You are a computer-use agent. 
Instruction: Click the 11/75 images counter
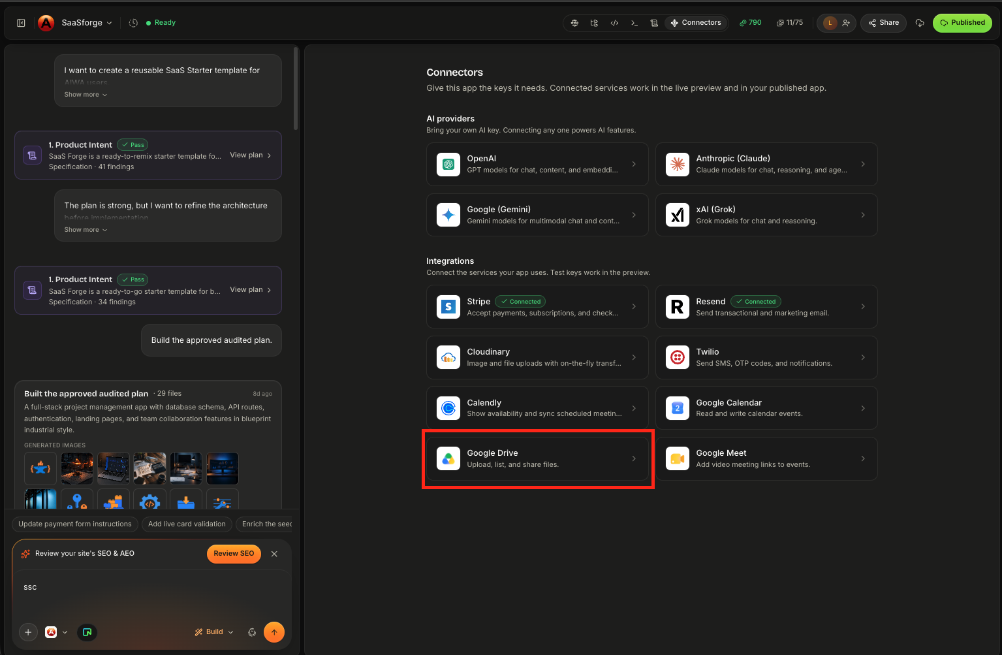790,23
